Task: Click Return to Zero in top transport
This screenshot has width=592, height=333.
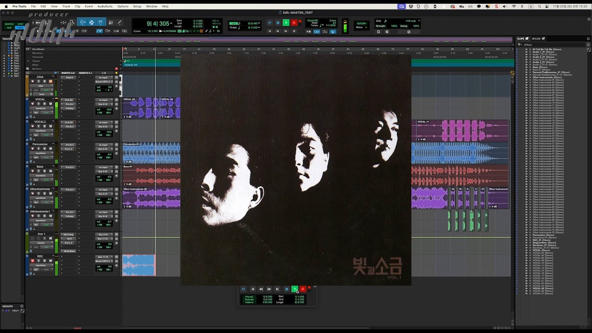Action: [x=270, y=31]
